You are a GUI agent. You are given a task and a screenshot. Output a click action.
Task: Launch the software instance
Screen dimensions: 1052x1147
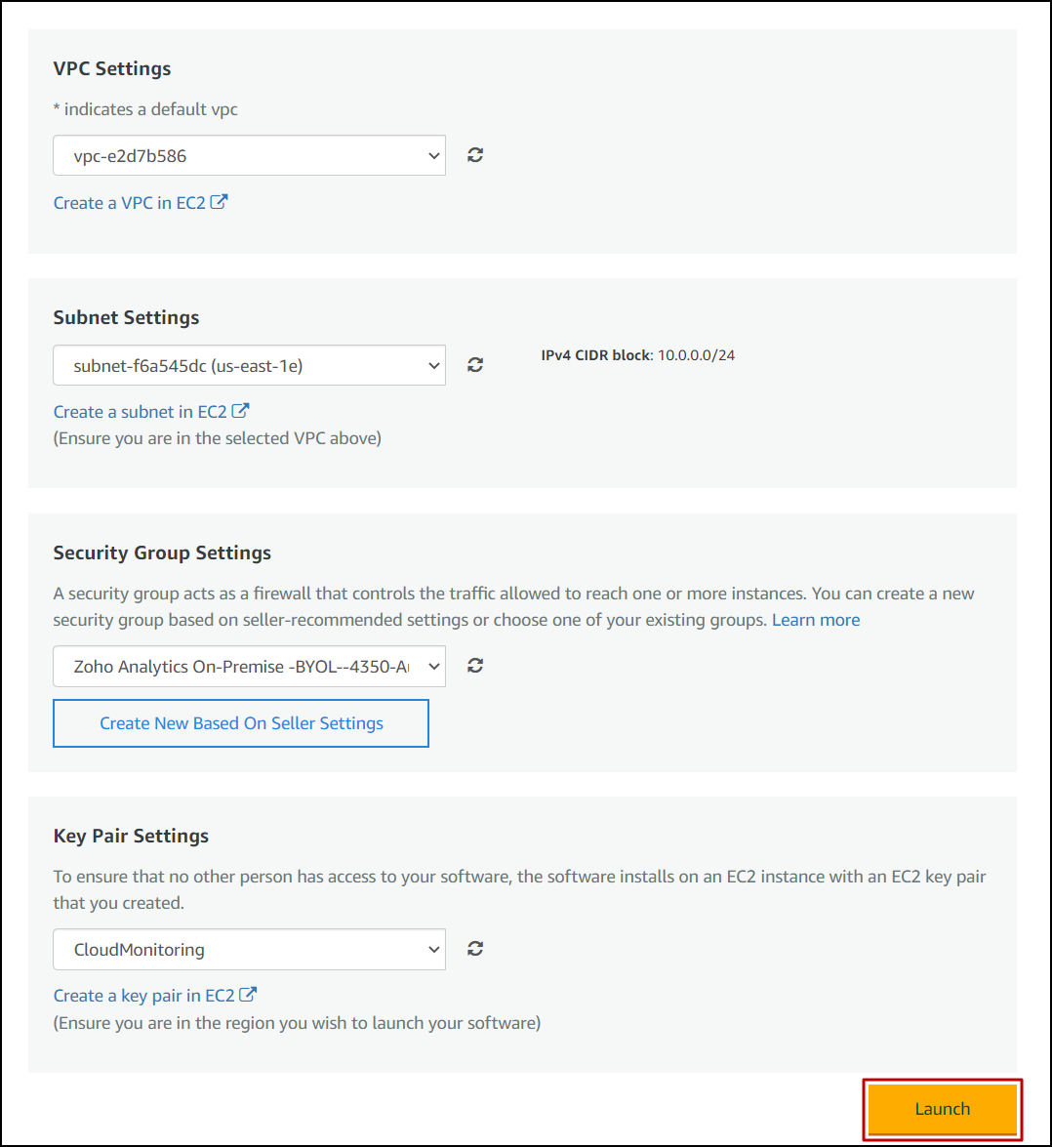(x=943, y=1109)
